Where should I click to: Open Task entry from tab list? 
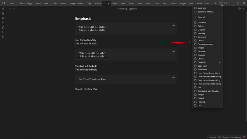pos(207,87)
